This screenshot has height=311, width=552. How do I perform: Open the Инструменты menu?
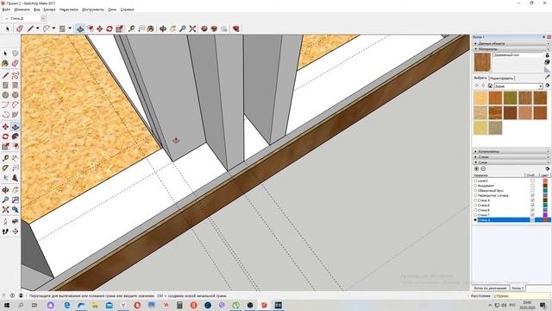(93, 10)
